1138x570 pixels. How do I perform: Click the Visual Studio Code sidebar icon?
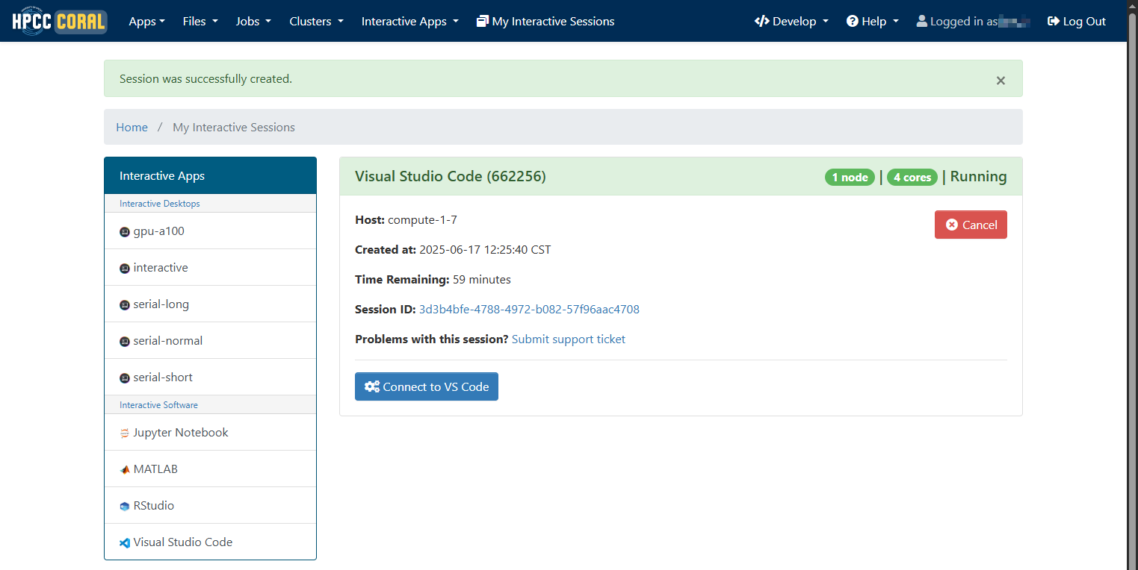coord(125,543)
